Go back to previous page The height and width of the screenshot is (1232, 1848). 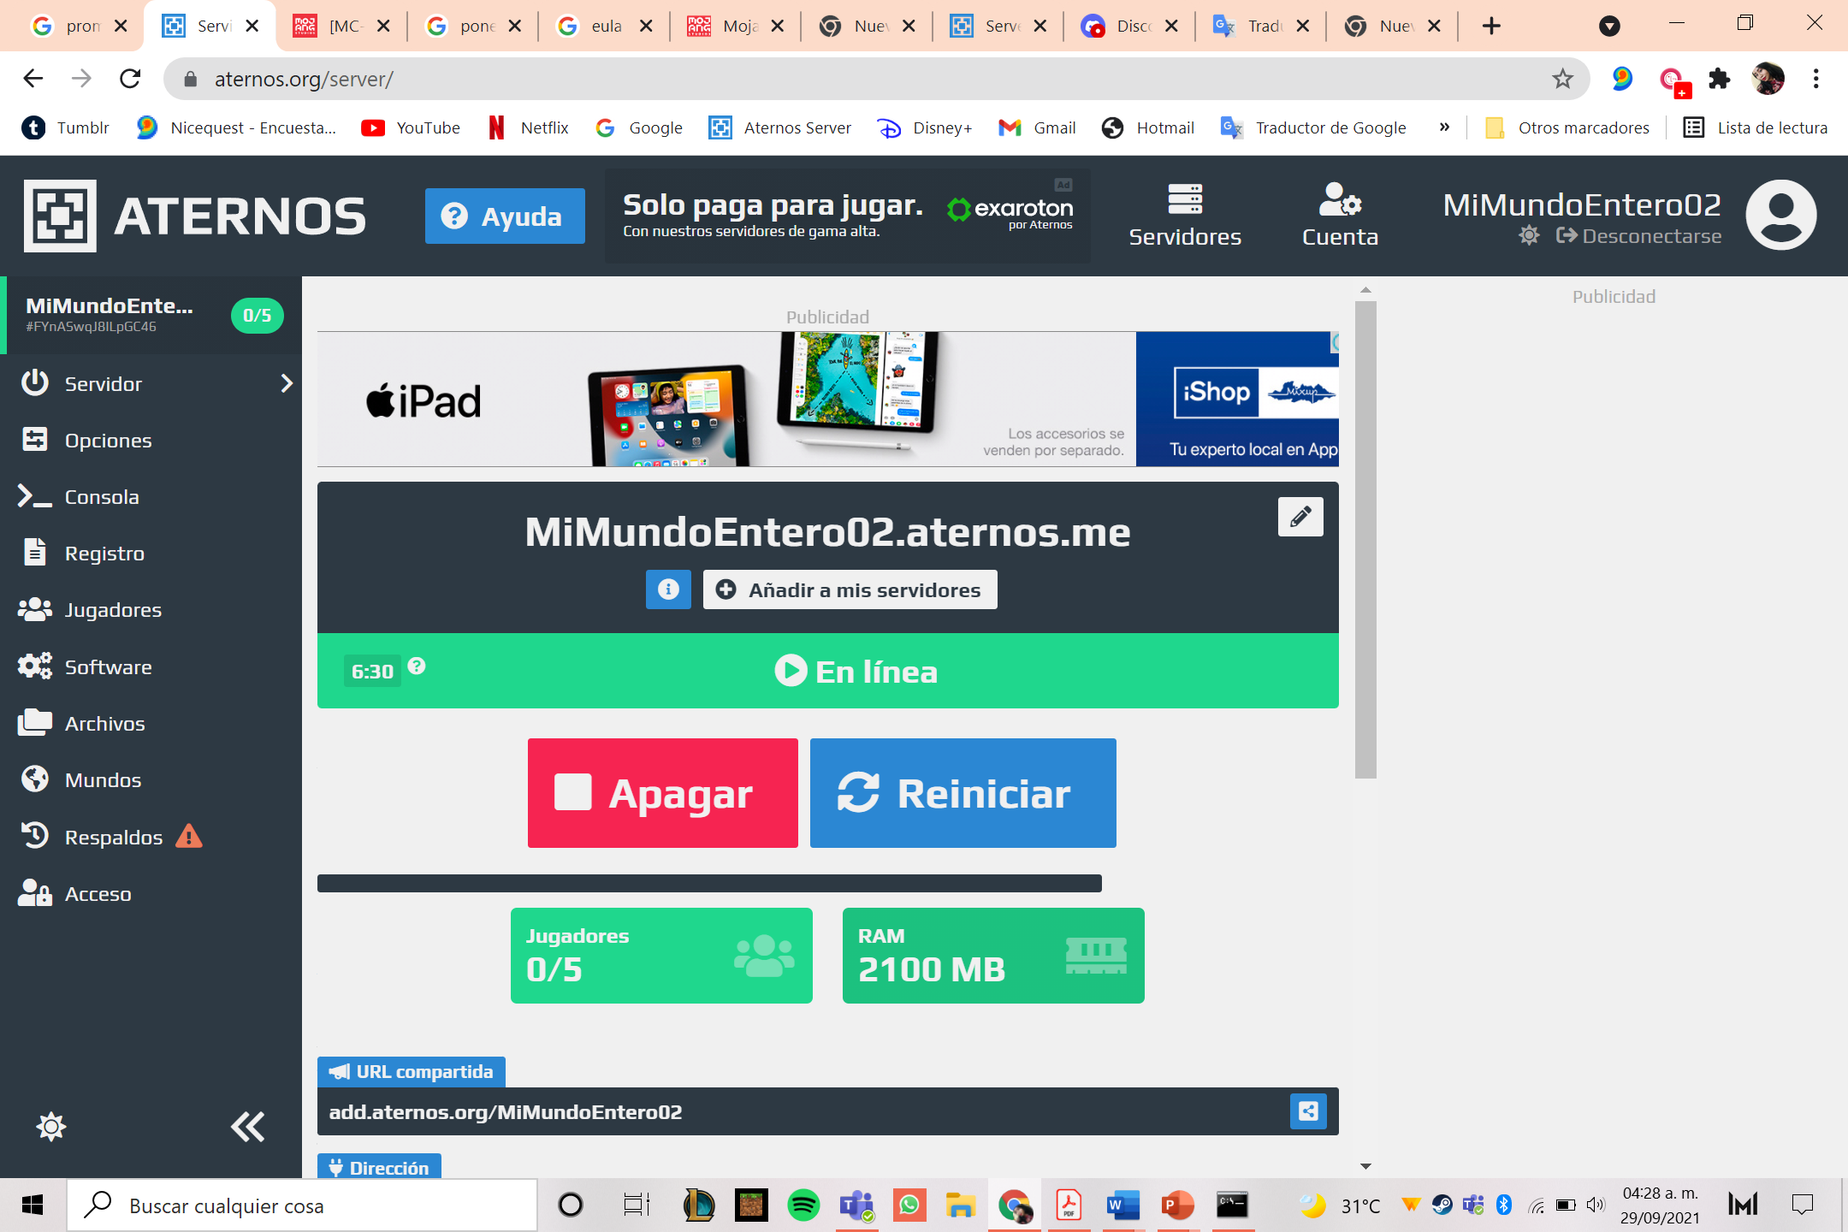(33, 79)
